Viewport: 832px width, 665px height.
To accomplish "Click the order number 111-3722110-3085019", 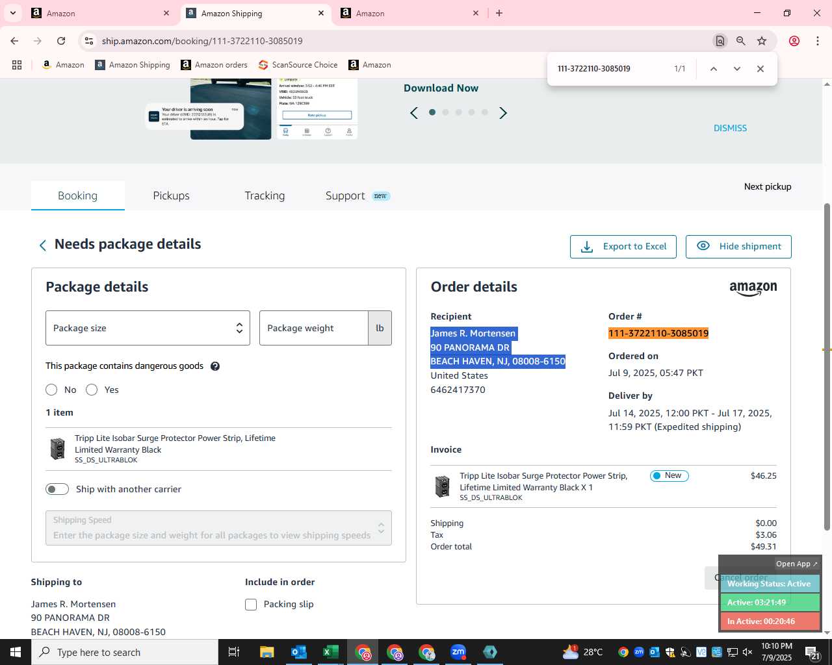I will 658,333.
